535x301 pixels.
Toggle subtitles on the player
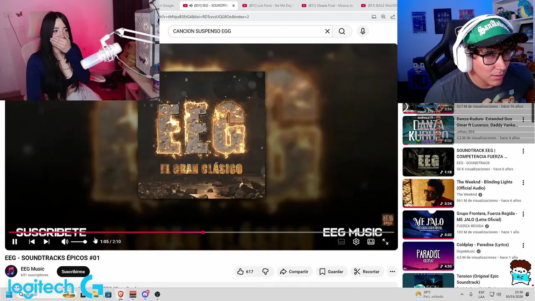pyautogui.click(x=341, y=242)
